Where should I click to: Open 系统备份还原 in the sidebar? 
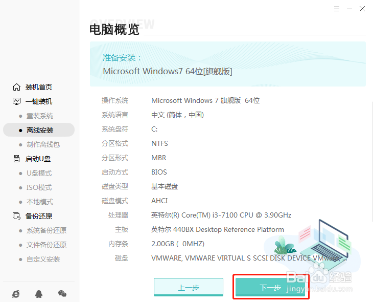click(x=46, y=230)
